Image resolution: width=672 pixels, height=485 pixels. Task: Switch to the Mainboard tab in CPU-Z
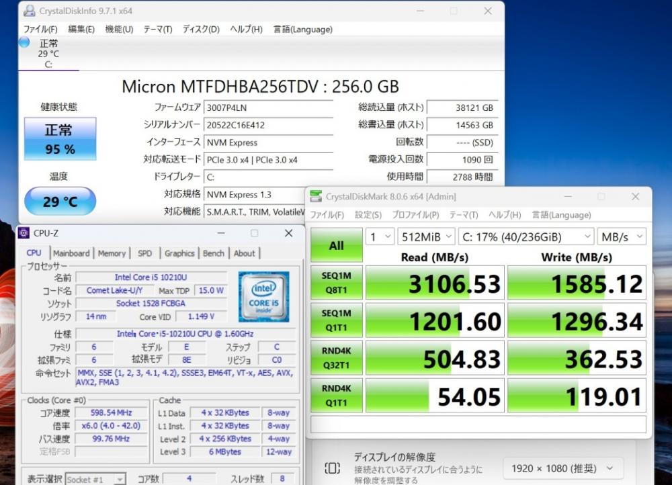[x=72, y=253]
